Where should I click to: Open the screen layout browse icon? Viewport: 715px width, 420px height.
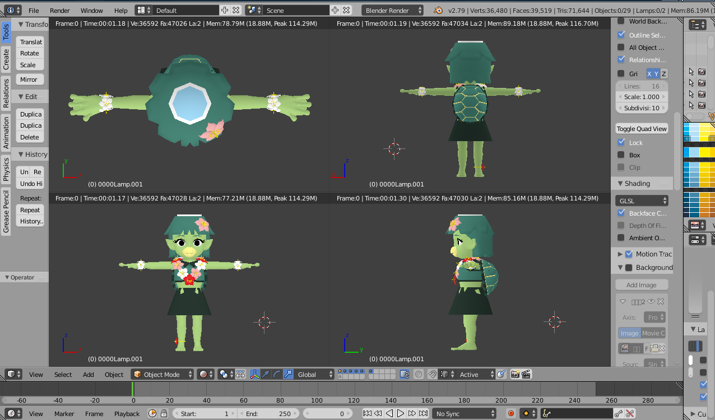143,10
